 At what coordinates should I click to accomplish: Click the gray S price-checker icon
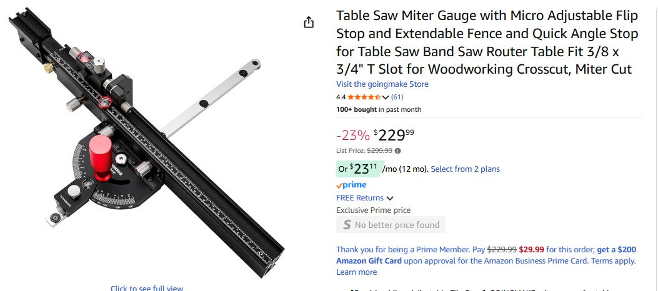point(346,225)
